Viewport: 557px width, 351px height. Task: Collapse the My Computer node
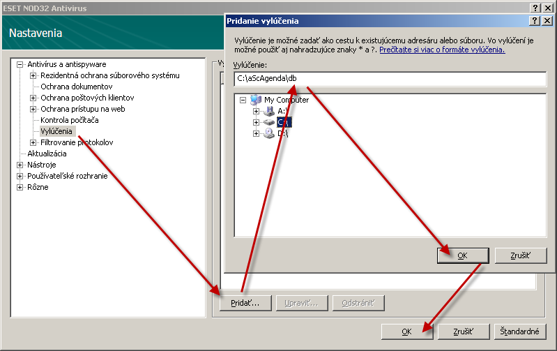pos(243,100)
